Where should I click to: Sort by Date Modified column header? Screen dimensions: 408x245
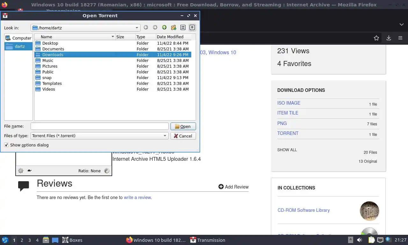tap(174, 37)
